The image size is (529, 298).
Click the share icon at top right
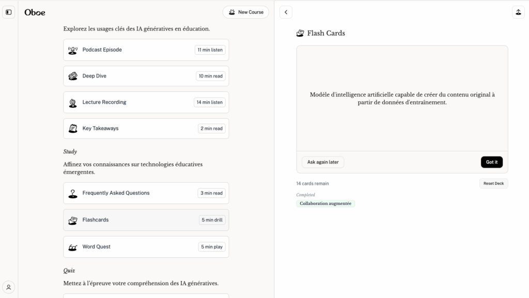pos(518,12)
